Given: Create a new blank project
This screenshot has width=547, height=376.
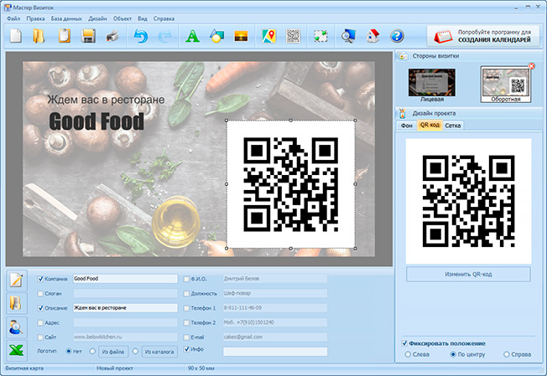Looking at the screenshot, I should point(16,36).
